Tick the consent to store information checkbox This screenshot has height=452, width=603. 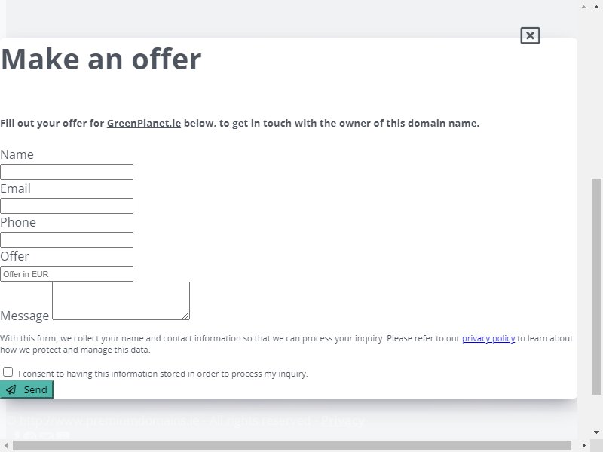[8, 372]
